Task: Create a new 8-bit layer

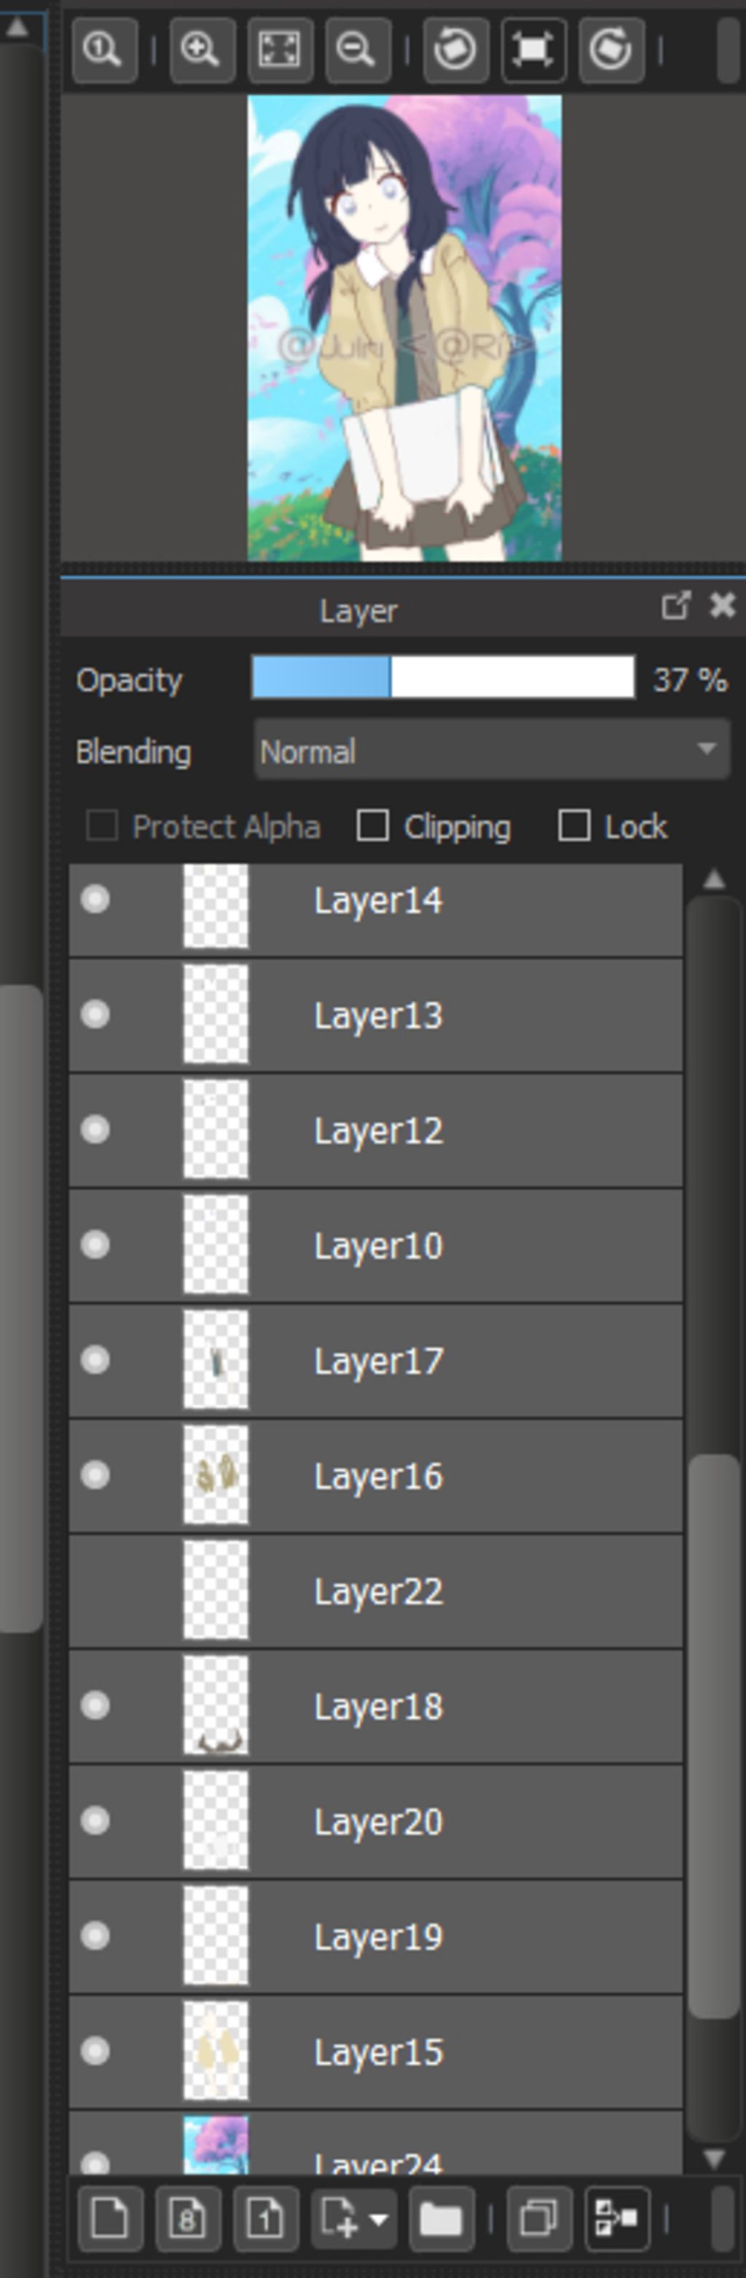Action: [x=187, y=2218]
